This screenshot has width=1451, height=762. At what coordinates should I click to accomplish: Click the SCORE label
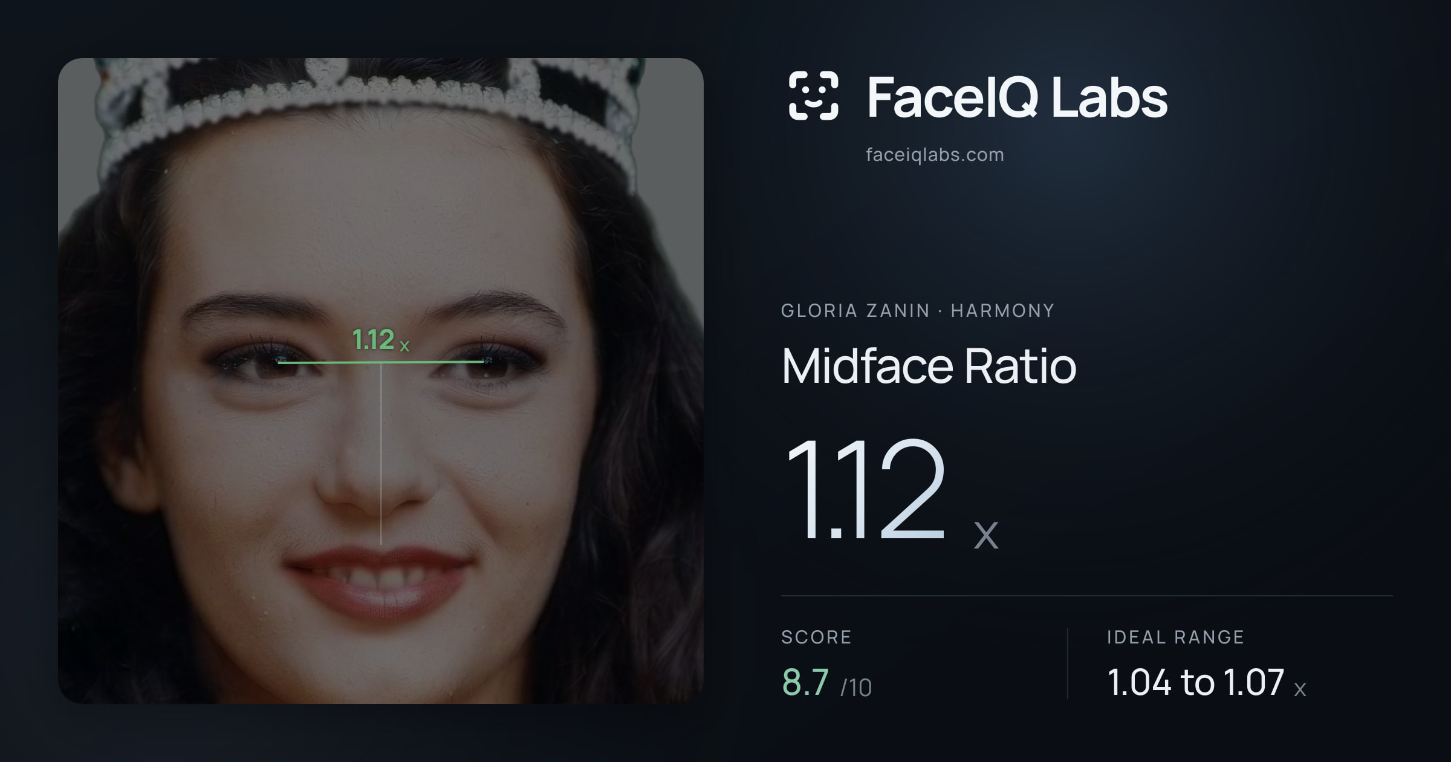click(816, 637)
